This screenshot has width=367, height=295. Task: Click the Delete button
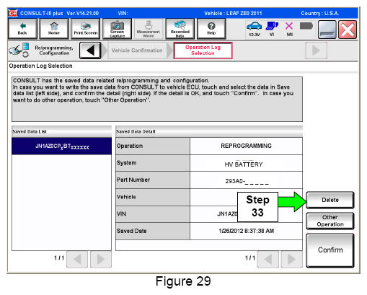tap(330, 200)
